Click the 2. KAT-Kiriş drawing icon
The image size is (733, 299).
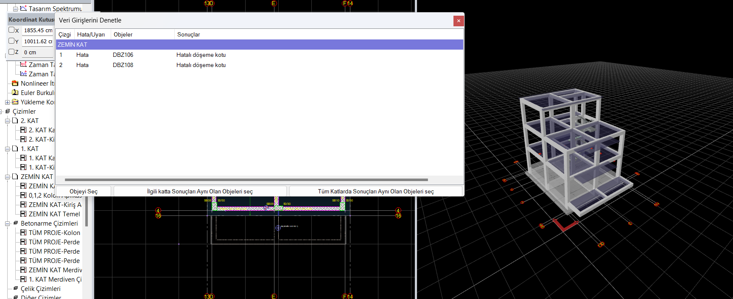click(23, 139)
